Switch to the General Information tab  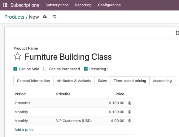33,81
